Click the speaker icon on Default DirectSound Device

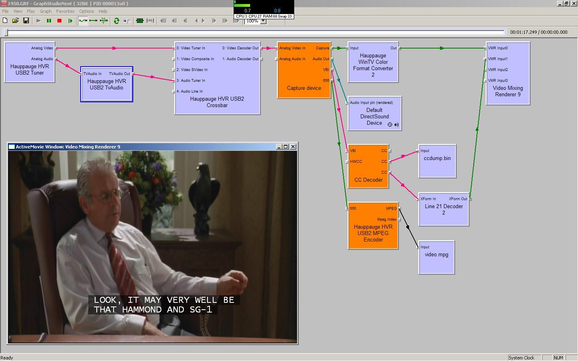click(x=397, y=125)
